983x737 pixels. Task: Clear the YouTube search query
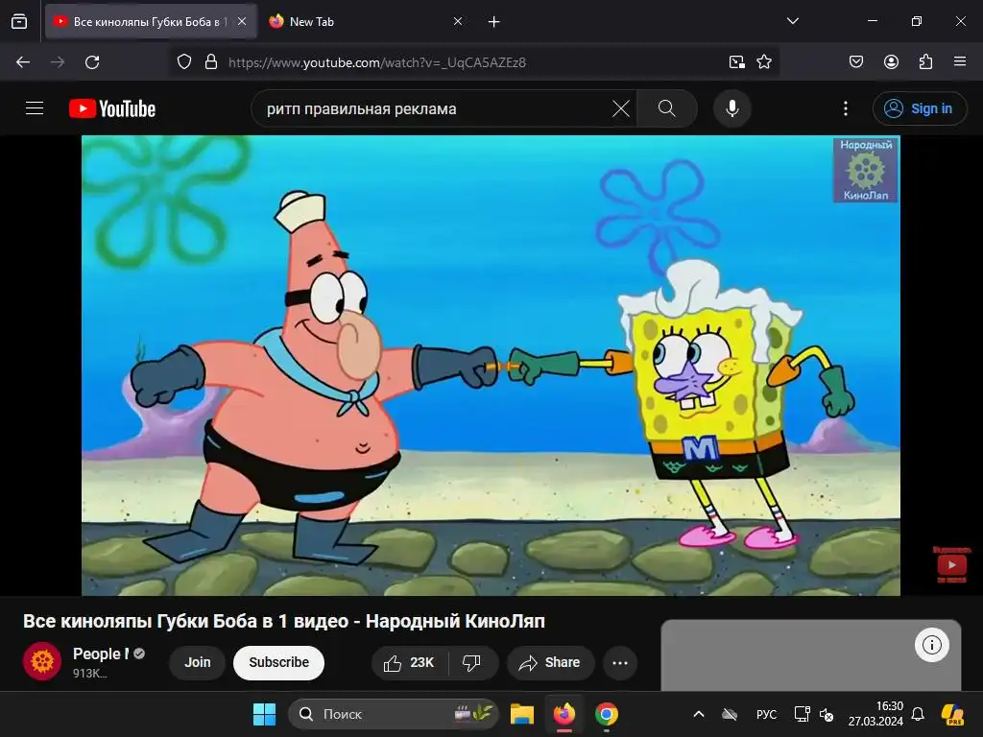click(x=621, y=108)
